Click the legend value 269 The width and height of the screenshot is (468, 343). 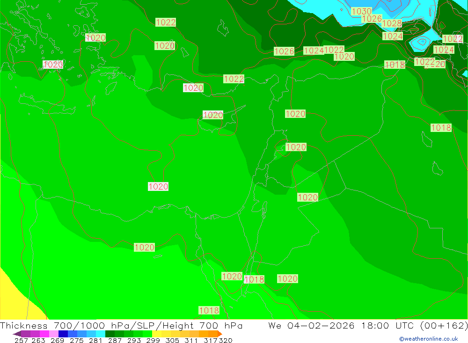[x=57, y=340]
